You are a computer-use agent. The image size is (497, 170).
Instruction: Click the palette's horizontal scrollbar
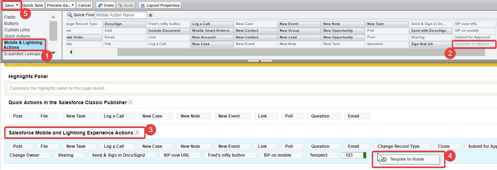(300, 52)
